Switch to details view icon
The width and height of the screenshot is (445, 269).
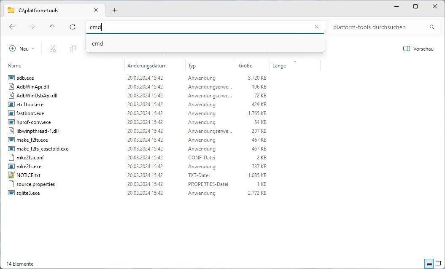point(429,264)
